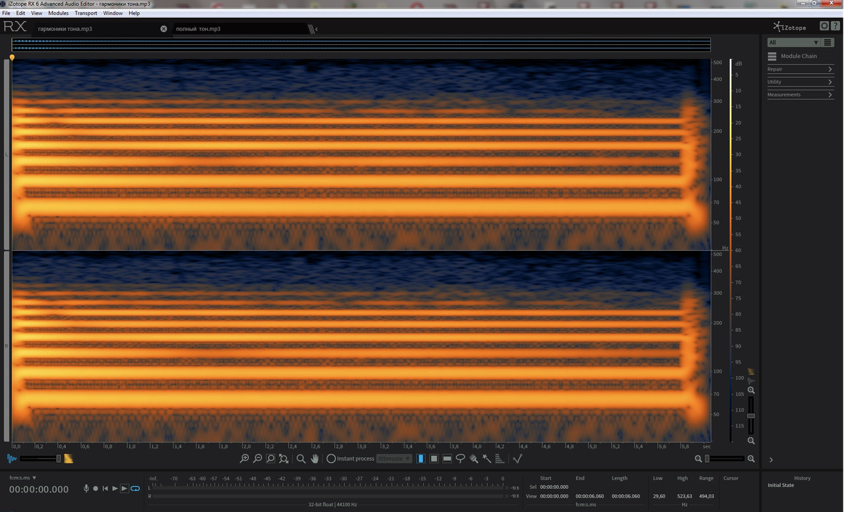Click the frequency scale icon above vertical zoom
The image size is (844, 512).
750,371
